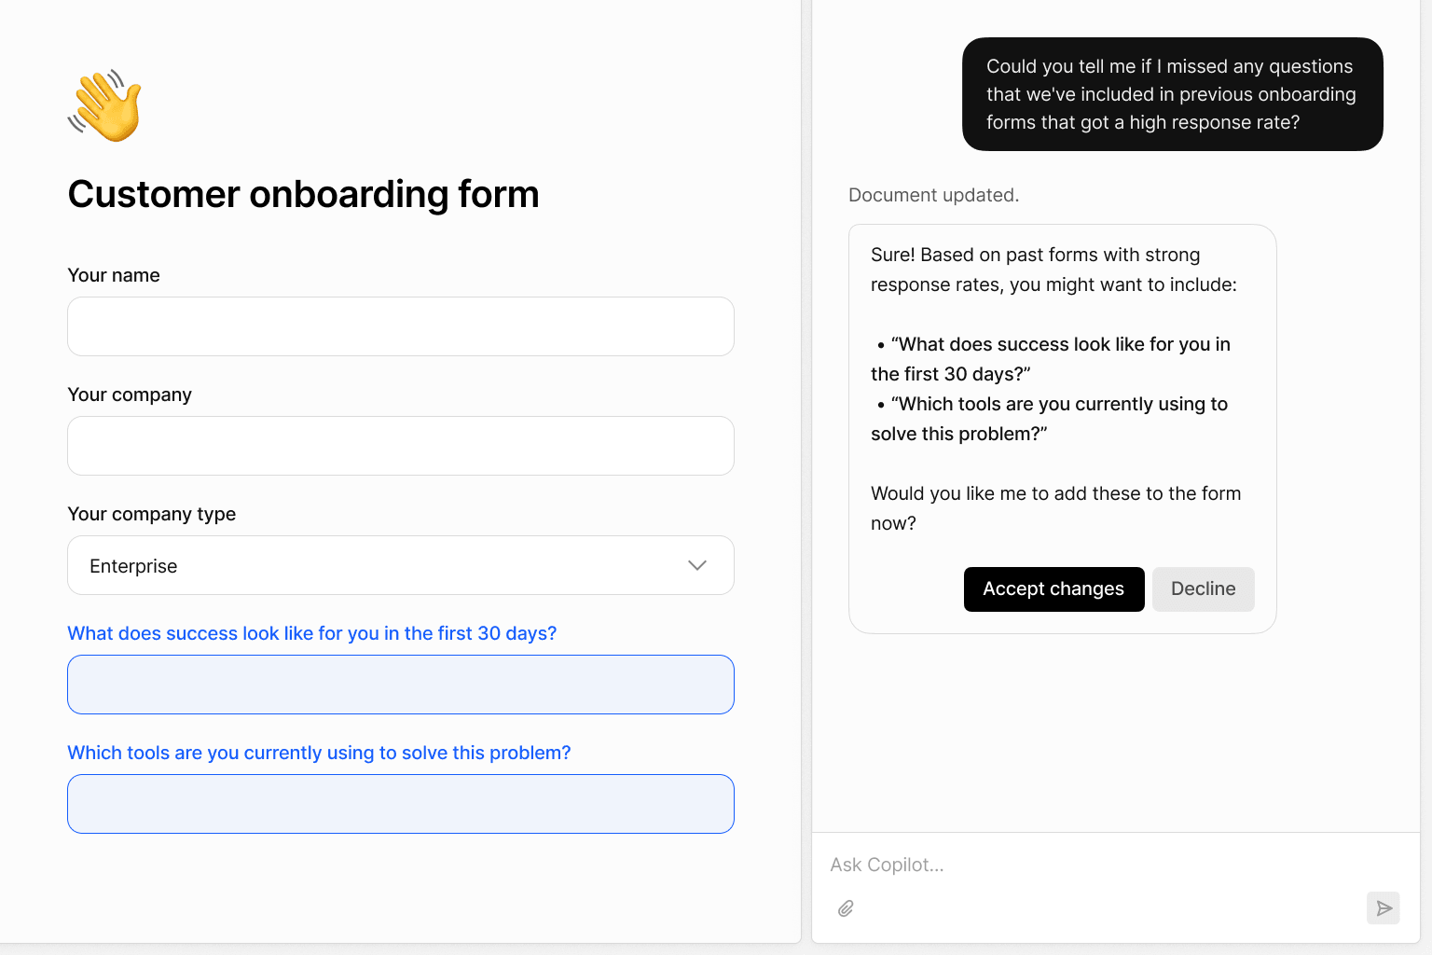Click the Your company input box

click(400, 446)
